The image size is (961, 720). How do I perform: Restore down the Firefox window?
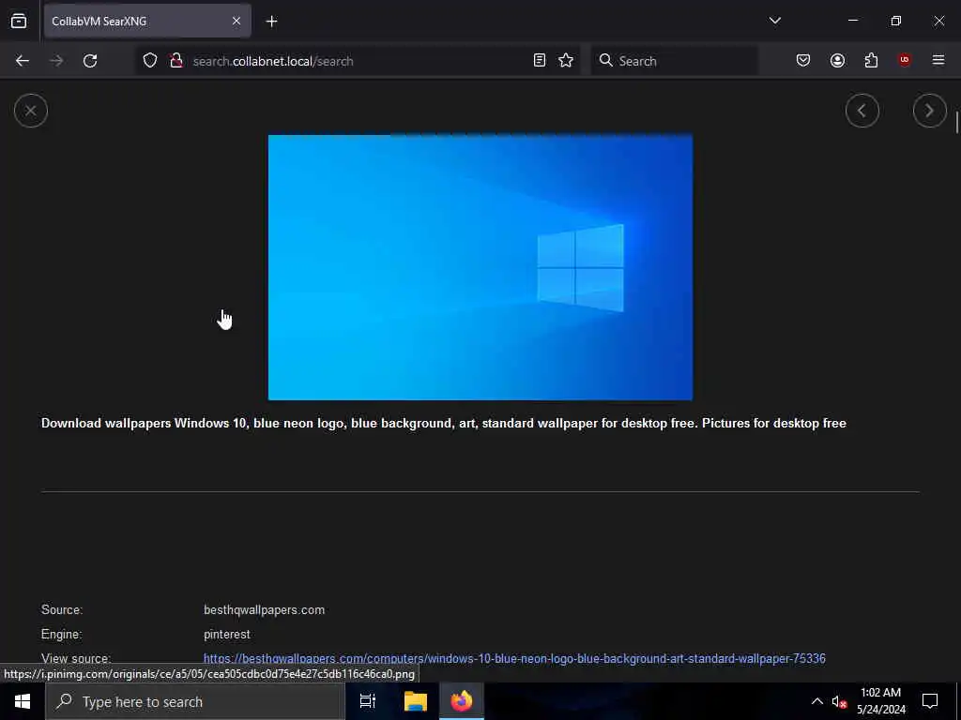896,21
